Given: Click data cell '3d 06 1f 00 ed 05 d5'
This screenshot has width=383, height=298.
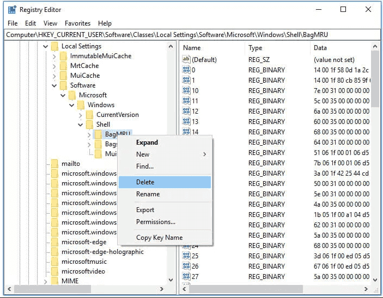Looking at the screenshot, I should [x=341, y=256].
